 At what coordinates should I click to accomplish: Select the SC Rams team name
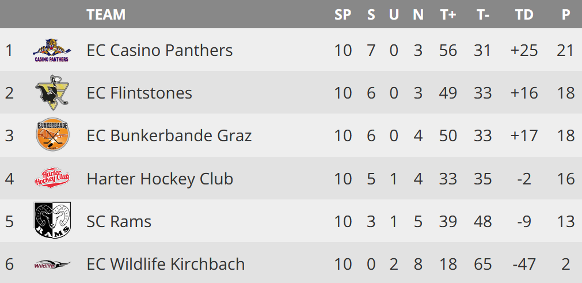(119, 221)
